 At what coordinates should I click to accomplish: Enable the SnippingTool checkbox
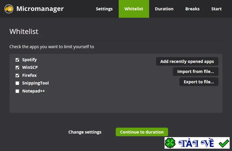(17, 83)
